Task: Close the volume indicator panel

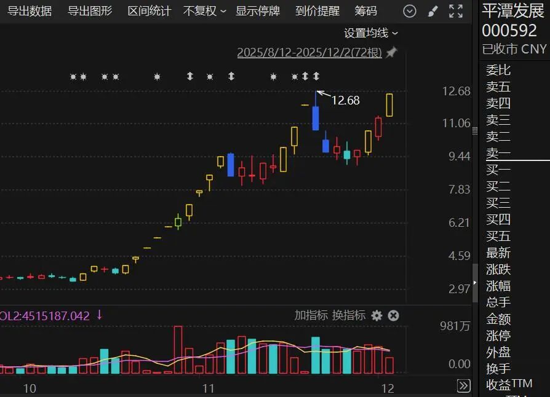Action: point(394,316)
